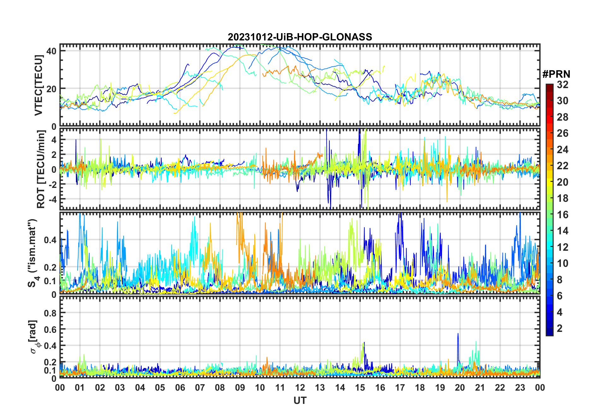Select the VTEC[TECU] y-axis label
600x420 pixels.
tap(38, 85)
